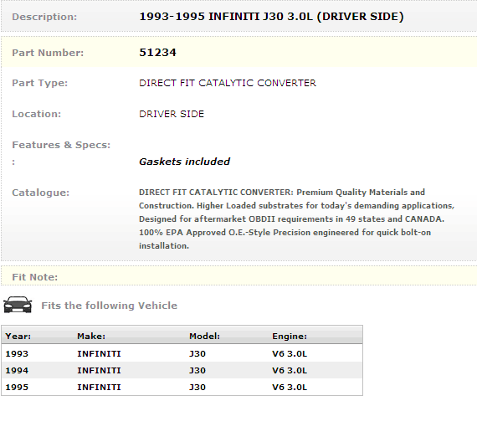Click the DRIVER SIDE location value
This screenshot has width=477, height=437.
click(172, 114)
